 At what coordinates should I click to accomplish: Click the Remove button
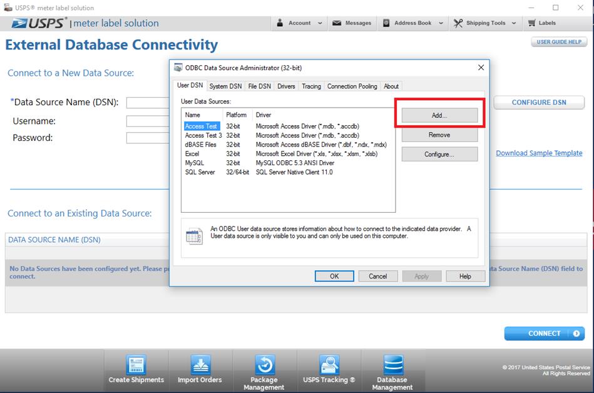coord(439,135)
